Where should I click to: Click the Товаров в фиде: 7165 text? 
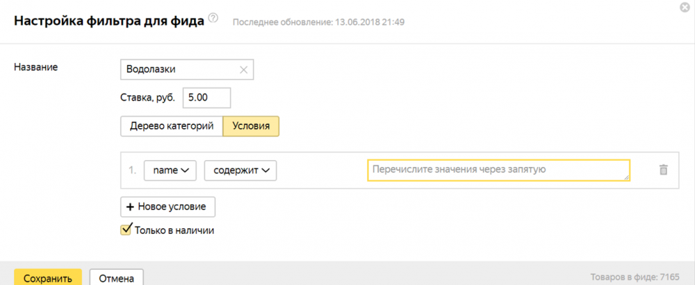pyautogui.click(x=635, y=277)
